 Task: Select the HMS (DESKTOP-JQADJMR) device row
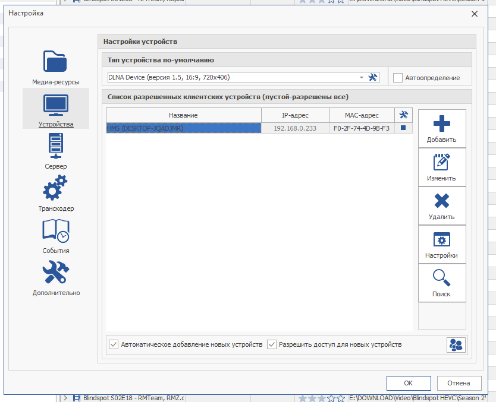click(x=183, y=128)
